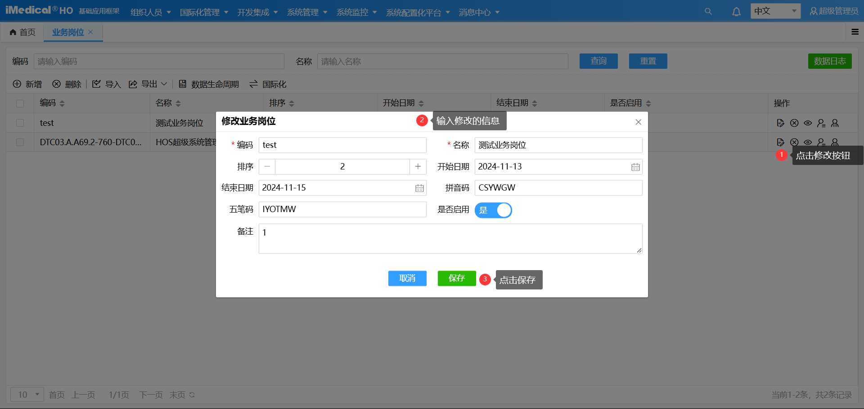
Task: Increase 排序 value with plus button
Action: point(418,167)
